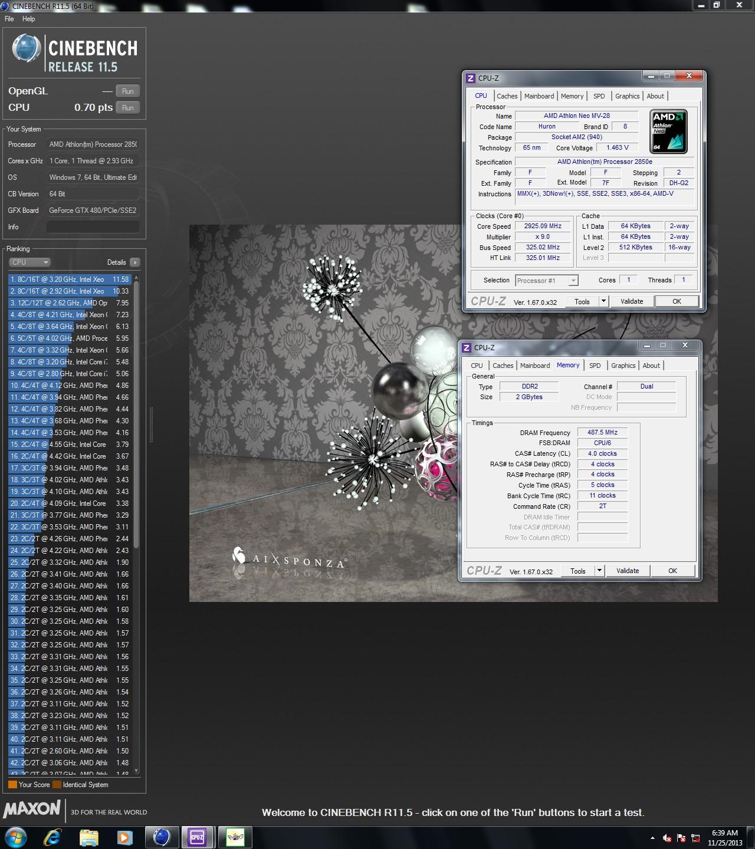Screen dimensions: 755x849
Task: Open Processor #1 selection dropdown
Action: tap(547, 281)
